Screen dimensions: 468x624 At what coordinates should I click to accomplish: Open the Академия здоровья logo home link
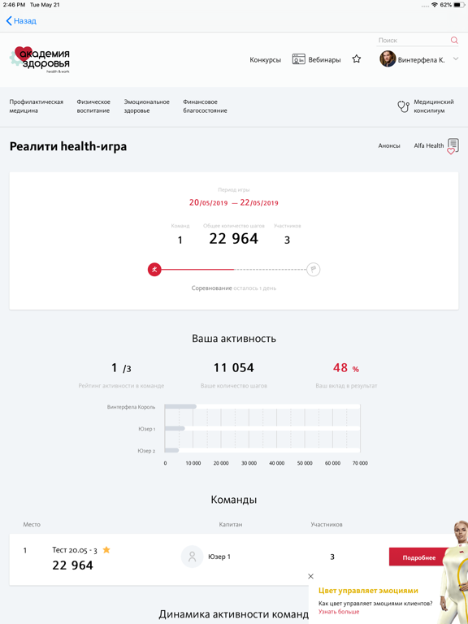[40, 60]
